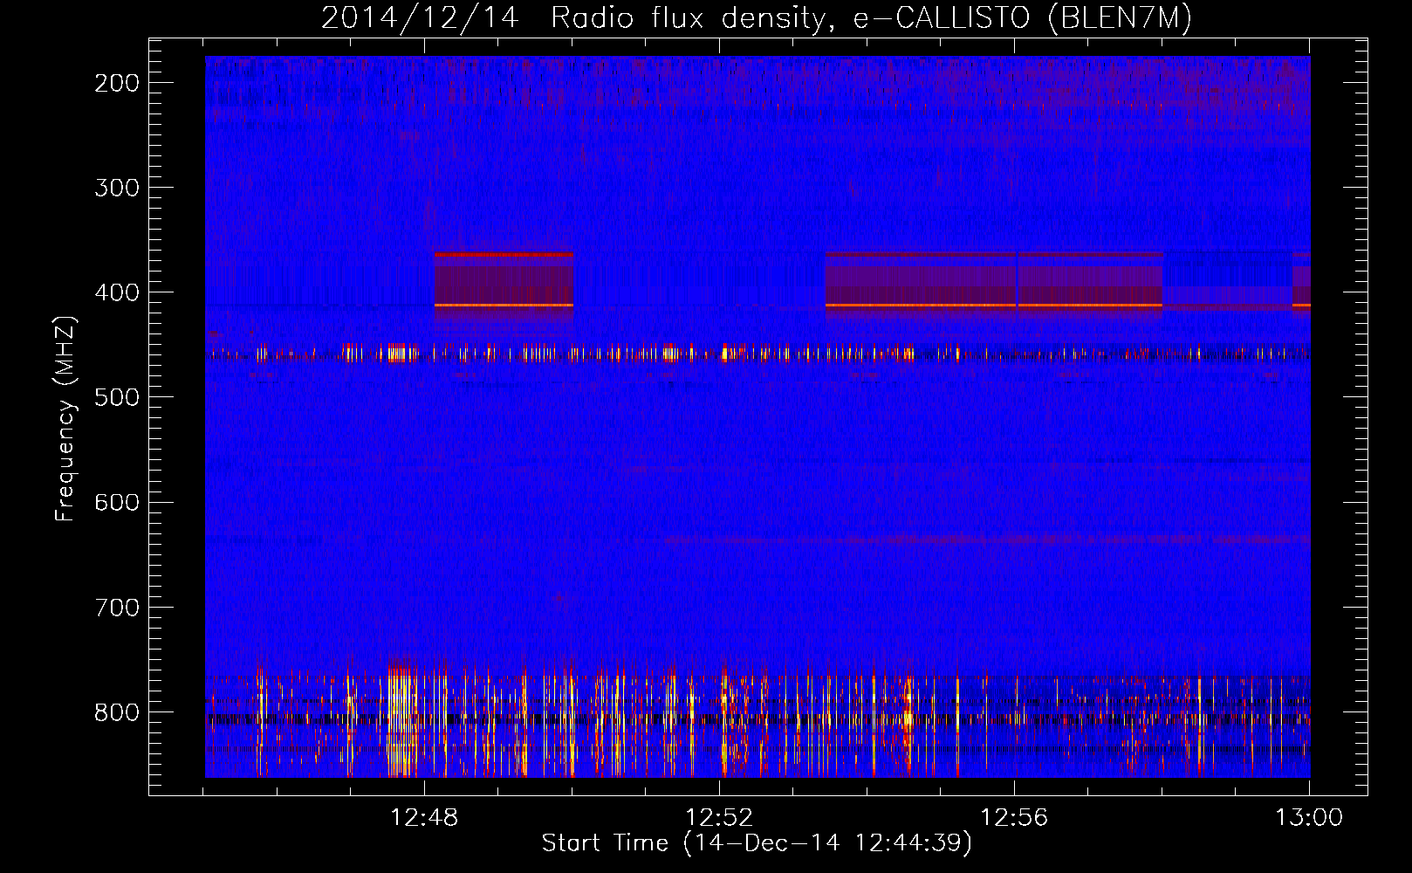Click the 600 frequency tick label
The width and height of the screenshot is (1412, 873).
117,502
